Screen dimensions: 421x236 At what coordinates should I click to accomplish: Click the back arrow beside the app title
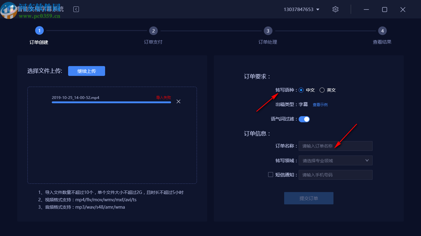tap(76, 9)
